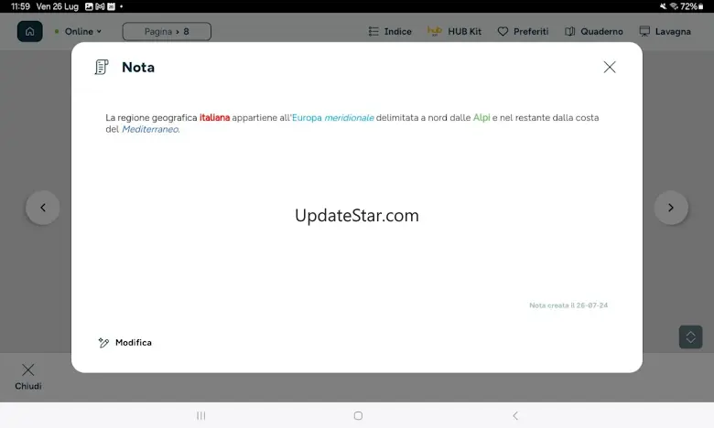The height and width of the screenshot is (428, 714).
Task: Click the word 'Mediterraneo' in the note
Action: [150, 129]
